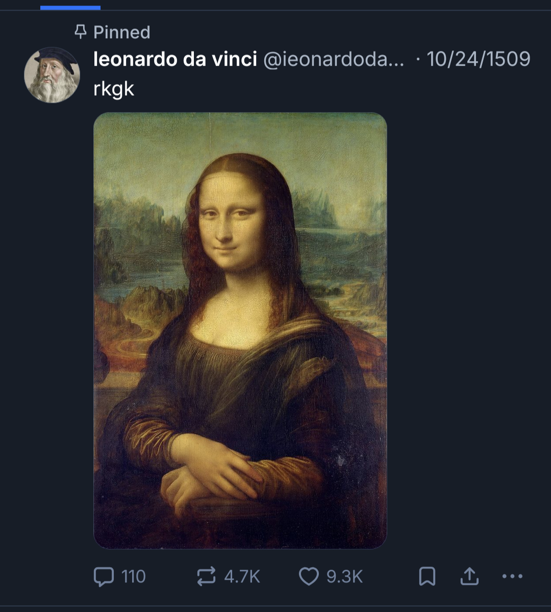Open the 10/24/1509 post timestamp
Screen dimensions: 551x612
pos(479,60)
